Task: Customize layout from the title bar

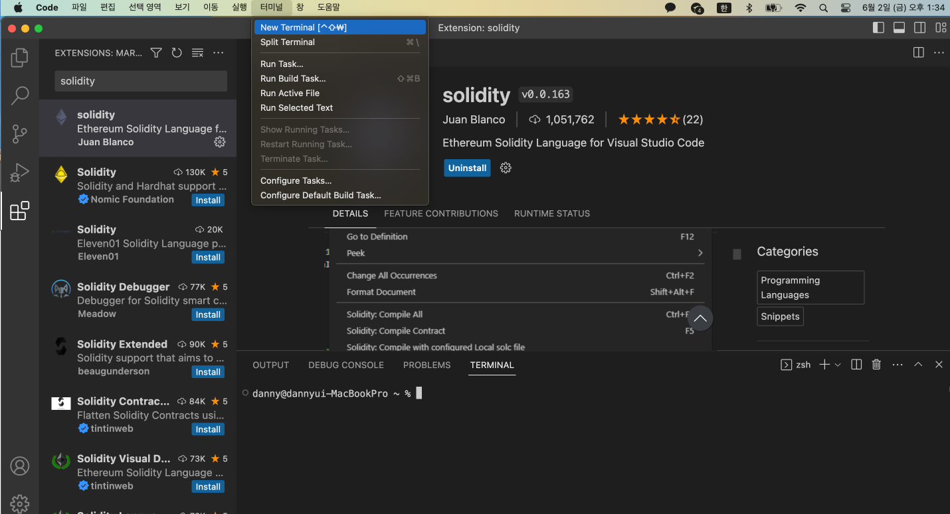Action: tap(941, 28)
